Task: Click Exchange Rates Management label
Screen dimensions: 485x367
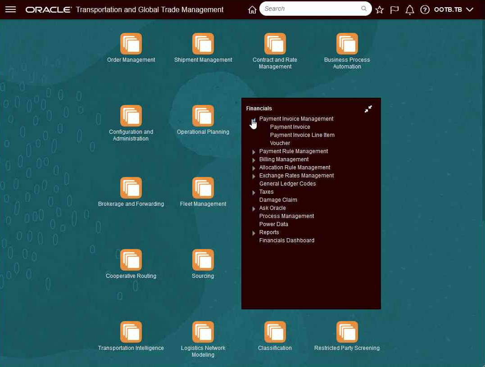Action: pos(296,175)
